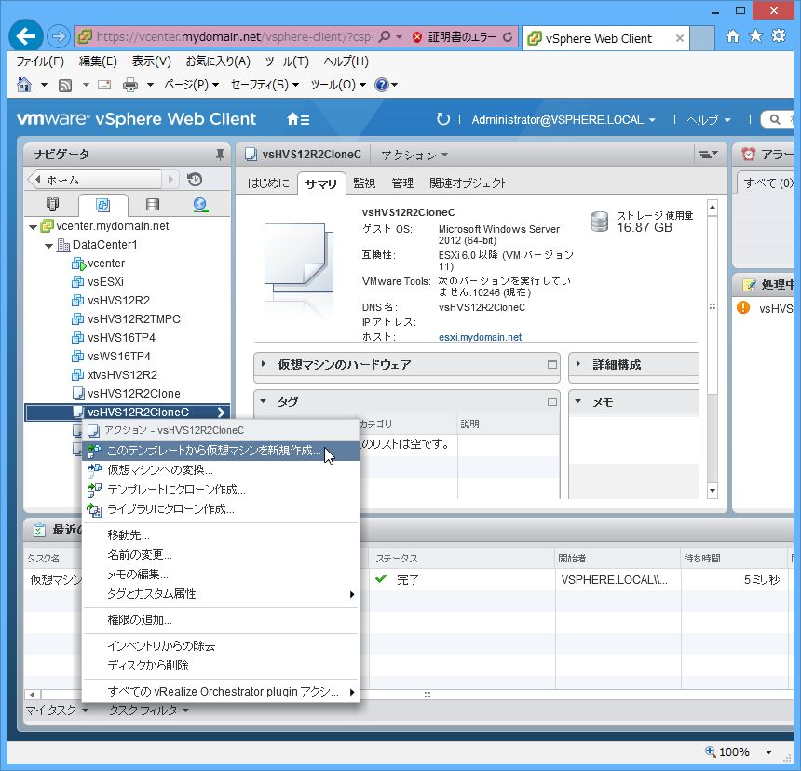
Task: Open the esxi.mydomain.net host link
Action: (480, 337)
